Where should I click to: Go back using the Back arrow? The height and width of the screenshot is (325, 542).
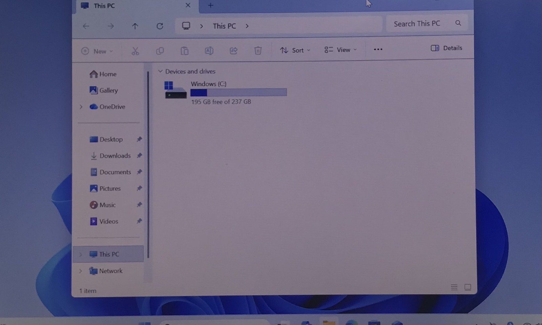click(x=86, y=26)
